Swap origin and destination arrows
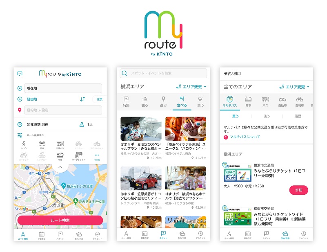 pos(82,99)
